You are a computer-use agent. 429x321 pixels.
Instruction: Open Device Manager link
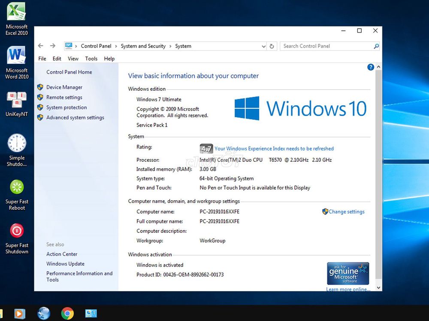(x=64, y=87)
